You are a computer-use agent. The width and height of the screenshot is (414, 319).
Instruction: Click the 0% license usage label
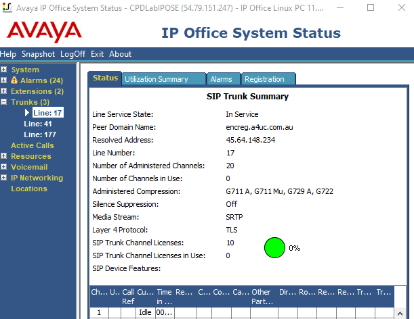click(294, 248)
